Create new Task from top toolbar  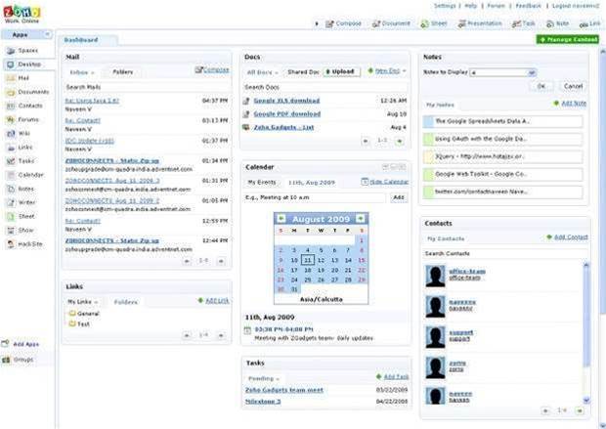click(x=524, y=24)
